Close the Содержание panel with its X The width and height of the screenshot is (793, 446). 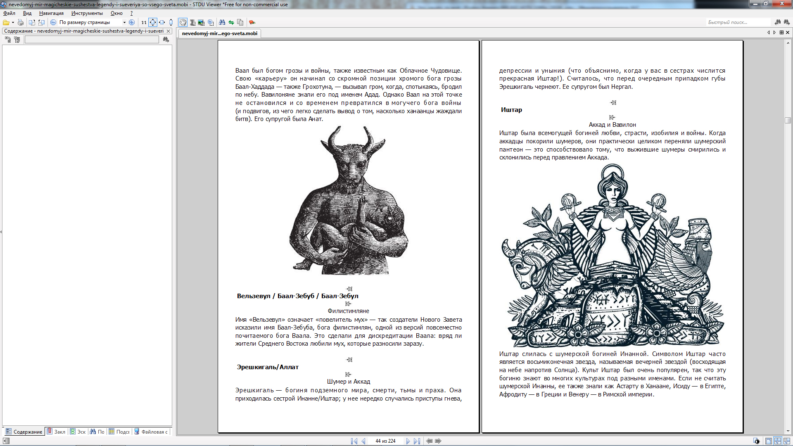169,31
